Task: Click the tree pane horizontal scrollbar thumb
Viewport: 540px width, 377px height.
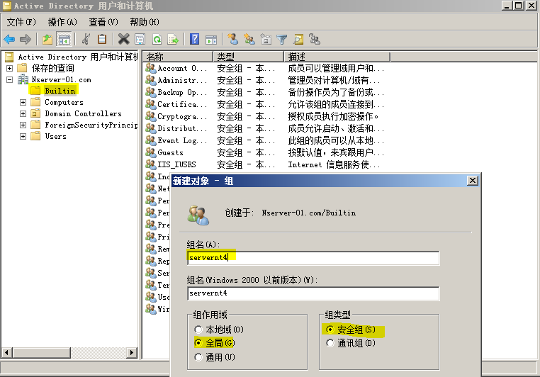Action: (x=41, y=353)
